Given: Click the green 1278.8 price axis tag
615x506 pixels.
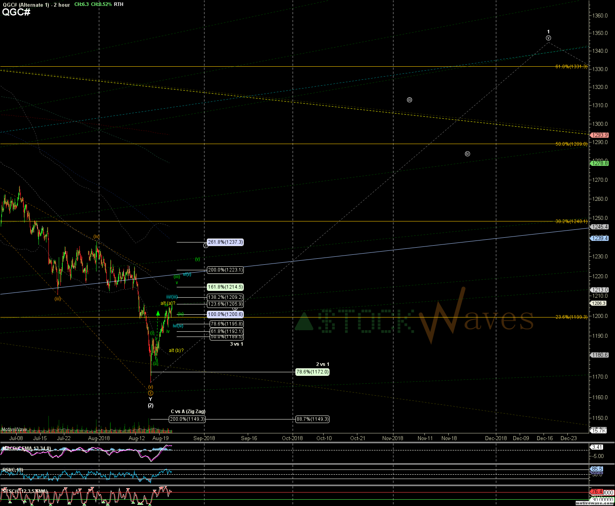Looking at the screenshot, I should coord(599,163).
